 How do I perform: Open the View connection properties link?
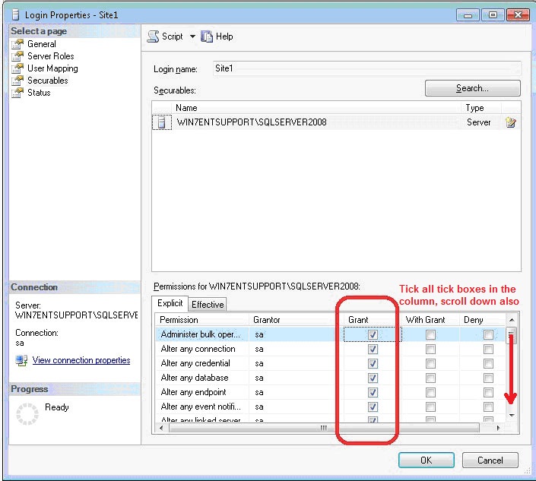81,360
